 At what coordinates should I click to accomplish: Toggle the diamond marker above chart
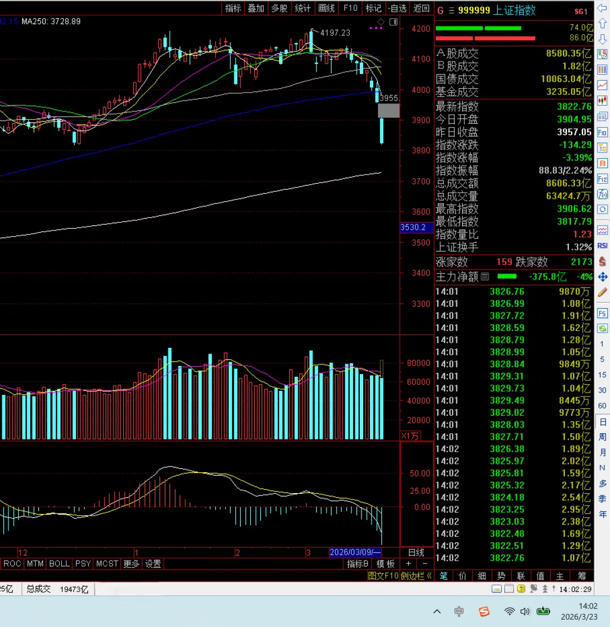coord(381,22)
